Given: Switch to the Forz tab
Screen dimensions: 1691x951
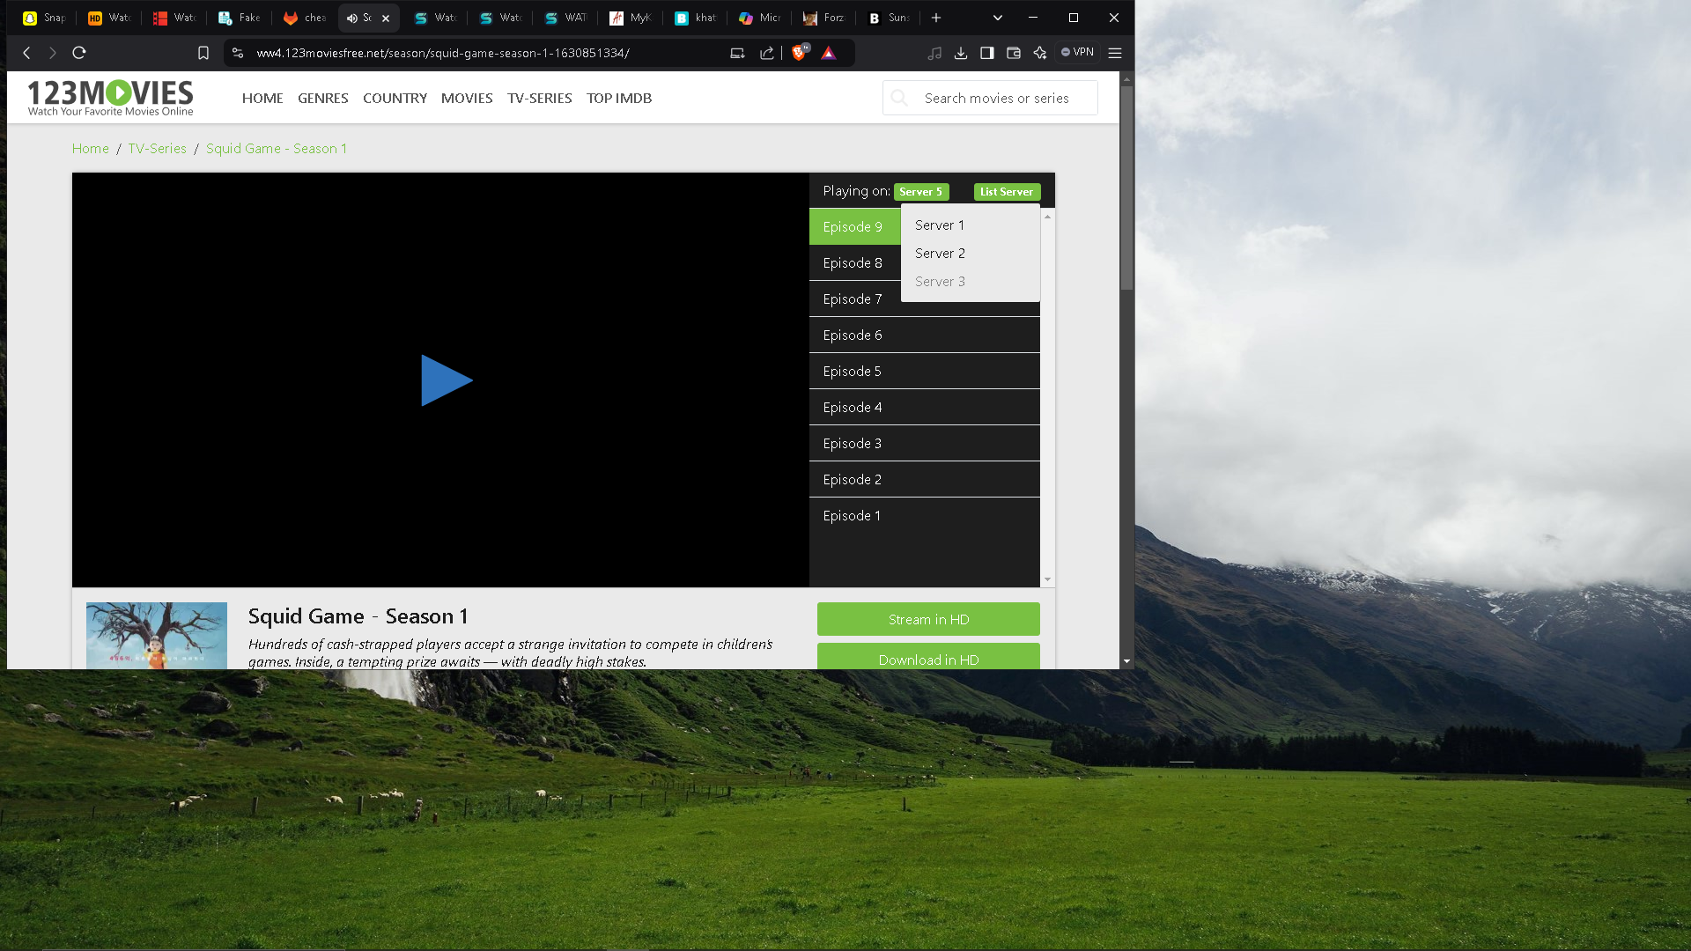Looking at the screenshot, I should (x=824, y=18).
